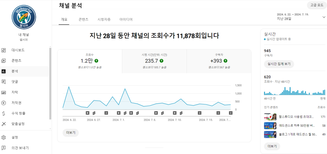
Task: Open 맞춤설정 customization wand icon
Action: point(4,124)
